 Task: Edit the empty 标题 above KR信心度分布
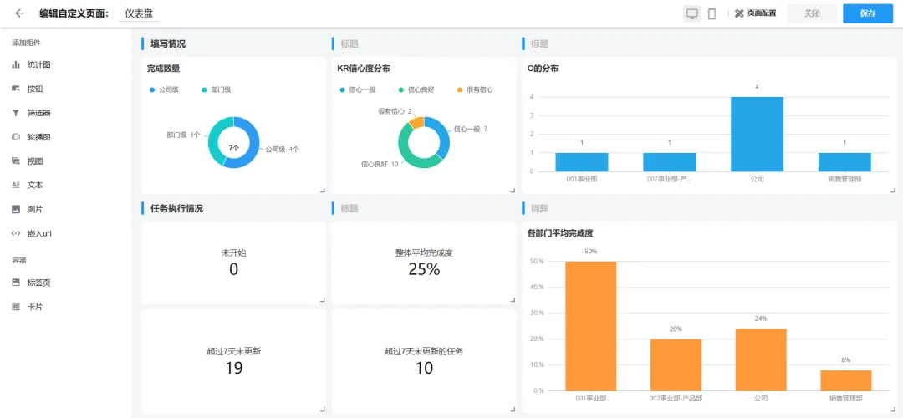(349, 43)
